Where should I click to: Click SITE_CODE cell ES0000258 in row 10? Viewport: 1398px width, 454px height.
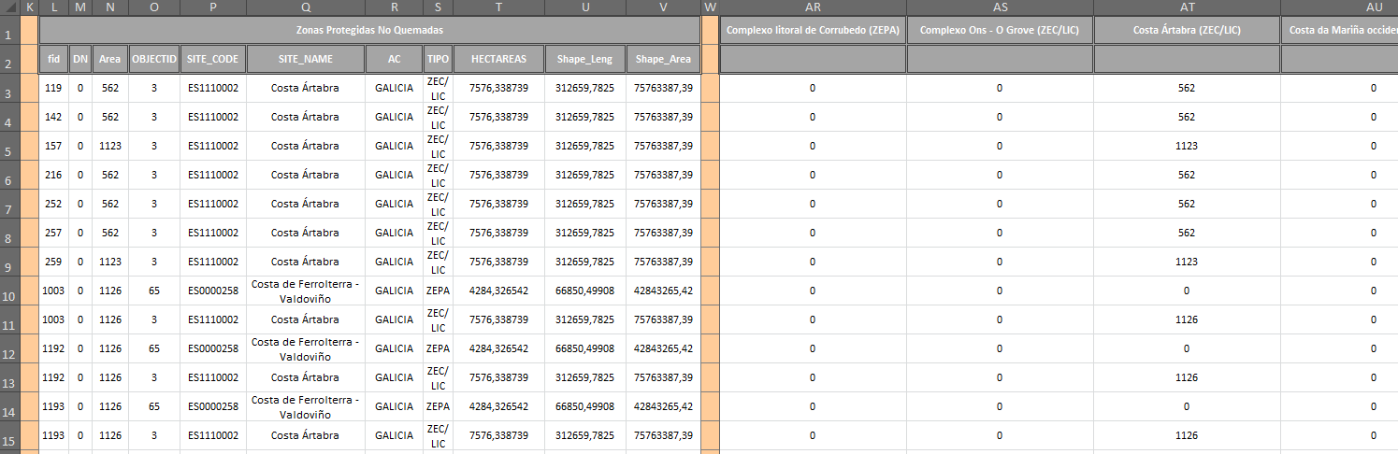pyautogui.click(x=213, y=291)
